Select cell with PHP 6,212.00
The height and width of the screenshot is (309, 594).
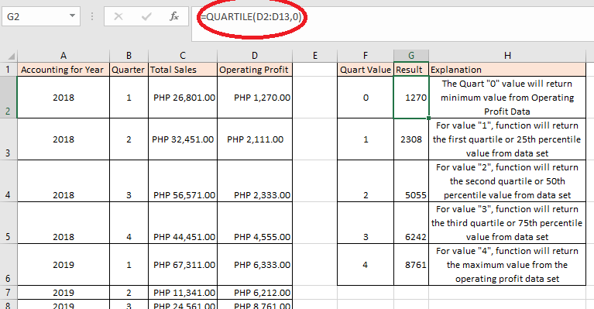click(x=255, y=292)
